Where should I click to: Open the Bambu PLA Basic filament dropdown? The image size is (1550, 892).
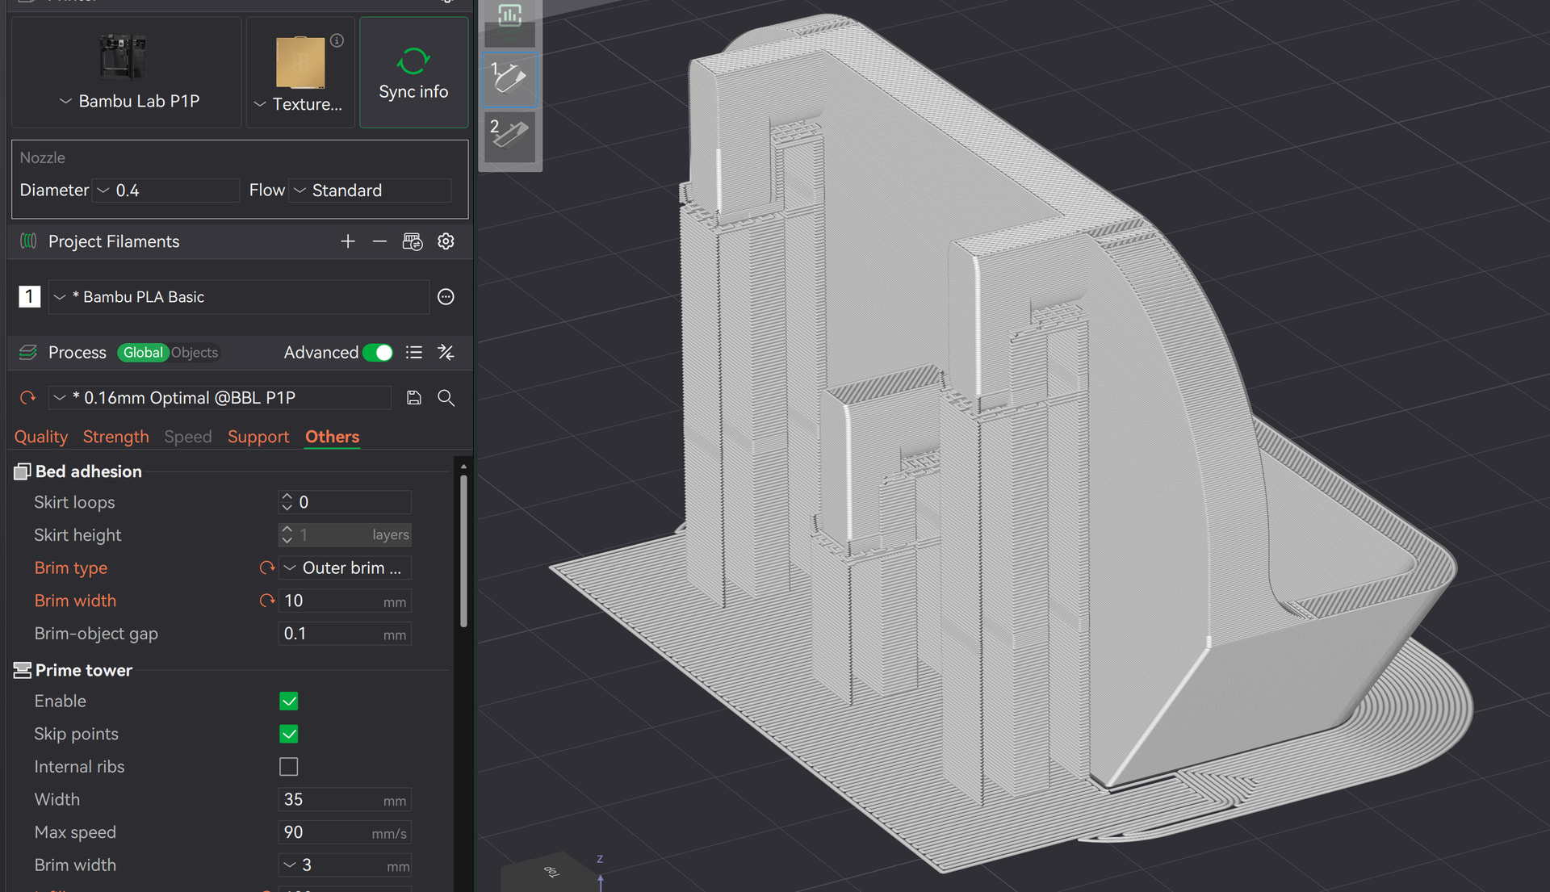[238, 297]
